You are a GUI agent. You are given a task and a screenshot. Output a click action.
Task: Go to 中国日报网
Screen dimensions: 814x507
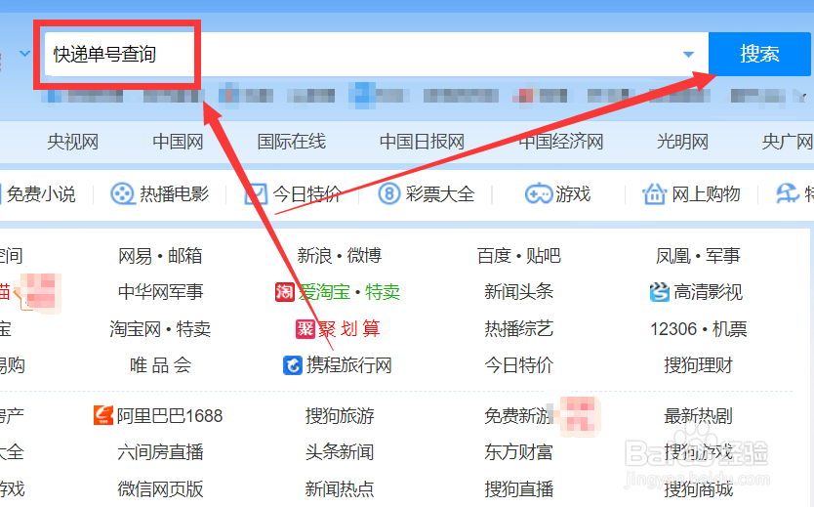[422, 142]
